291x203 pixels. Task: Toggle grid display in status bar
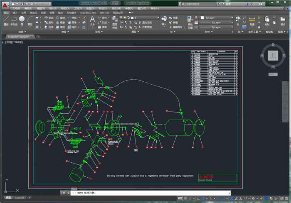tap(185, 198)
